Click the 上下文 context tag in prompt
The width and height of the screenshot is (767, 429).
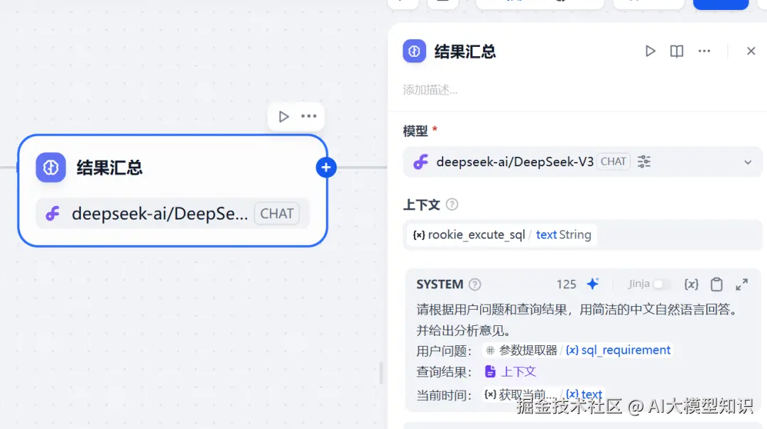511,371
